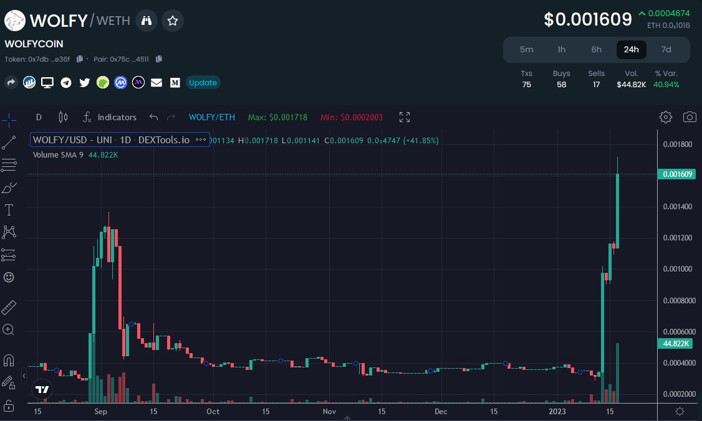
Task: Open the Medium link icon
Action: pyautogui.click(x=175, y=82)
